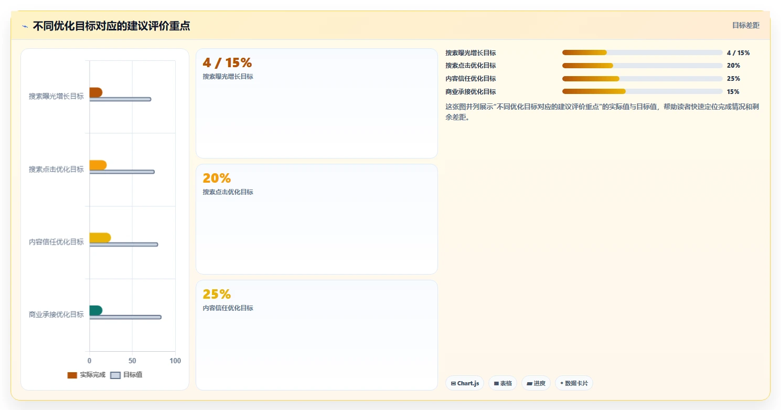Click the 商业承接优化目标 label in progress list
This screenshot has width=781, height=410.
[x=470, y=91]
